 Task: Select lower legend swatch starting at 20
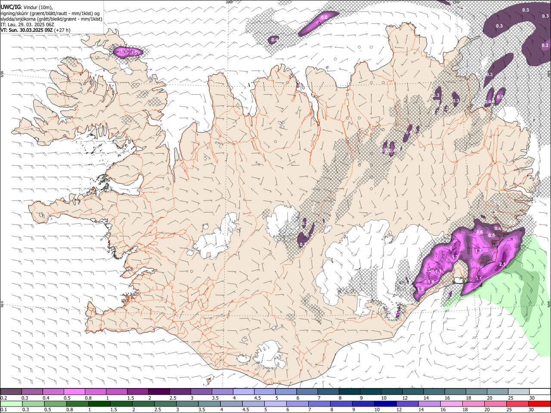pyautogui.click(x=495, y=404)
